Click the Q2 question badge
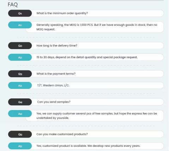 click(x=20, y=46)
